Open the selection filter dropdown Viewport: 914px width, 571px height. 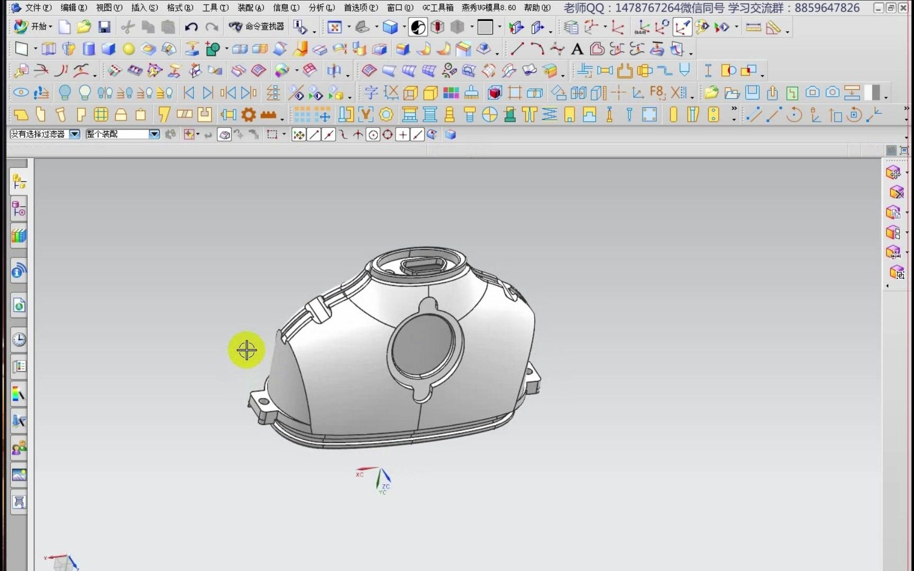point(74,134)
